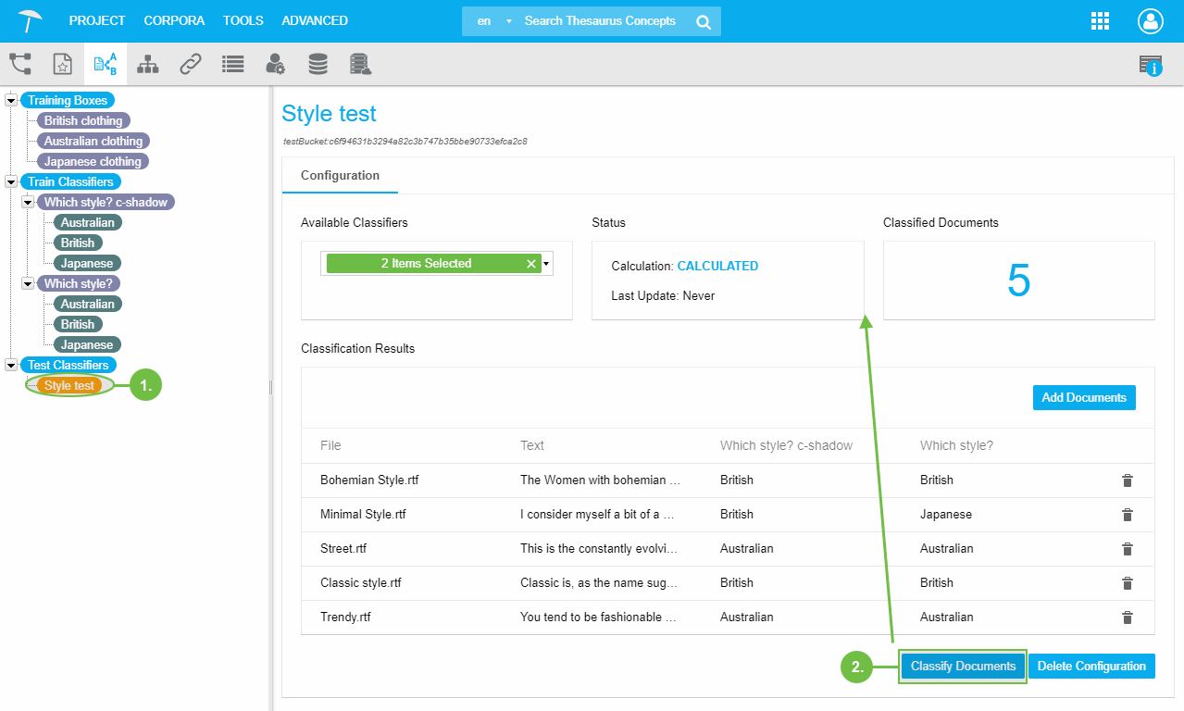The image size is (1184, 711).
Task: Click the Add Documents button
Action: click(x=1083, y=398)
